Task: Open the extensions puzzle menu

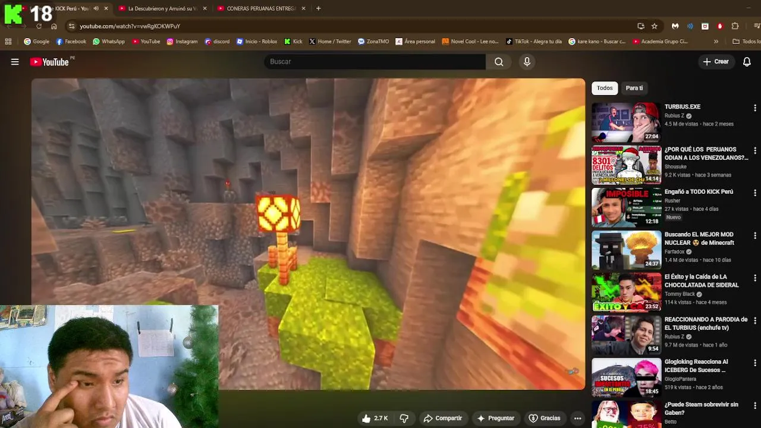Action: pyautogui.click(x=735, y=26)
